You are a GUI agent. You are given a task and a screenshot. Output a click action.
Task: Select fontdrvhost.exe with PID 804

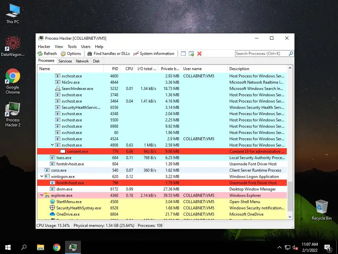[x=162, y=164]
